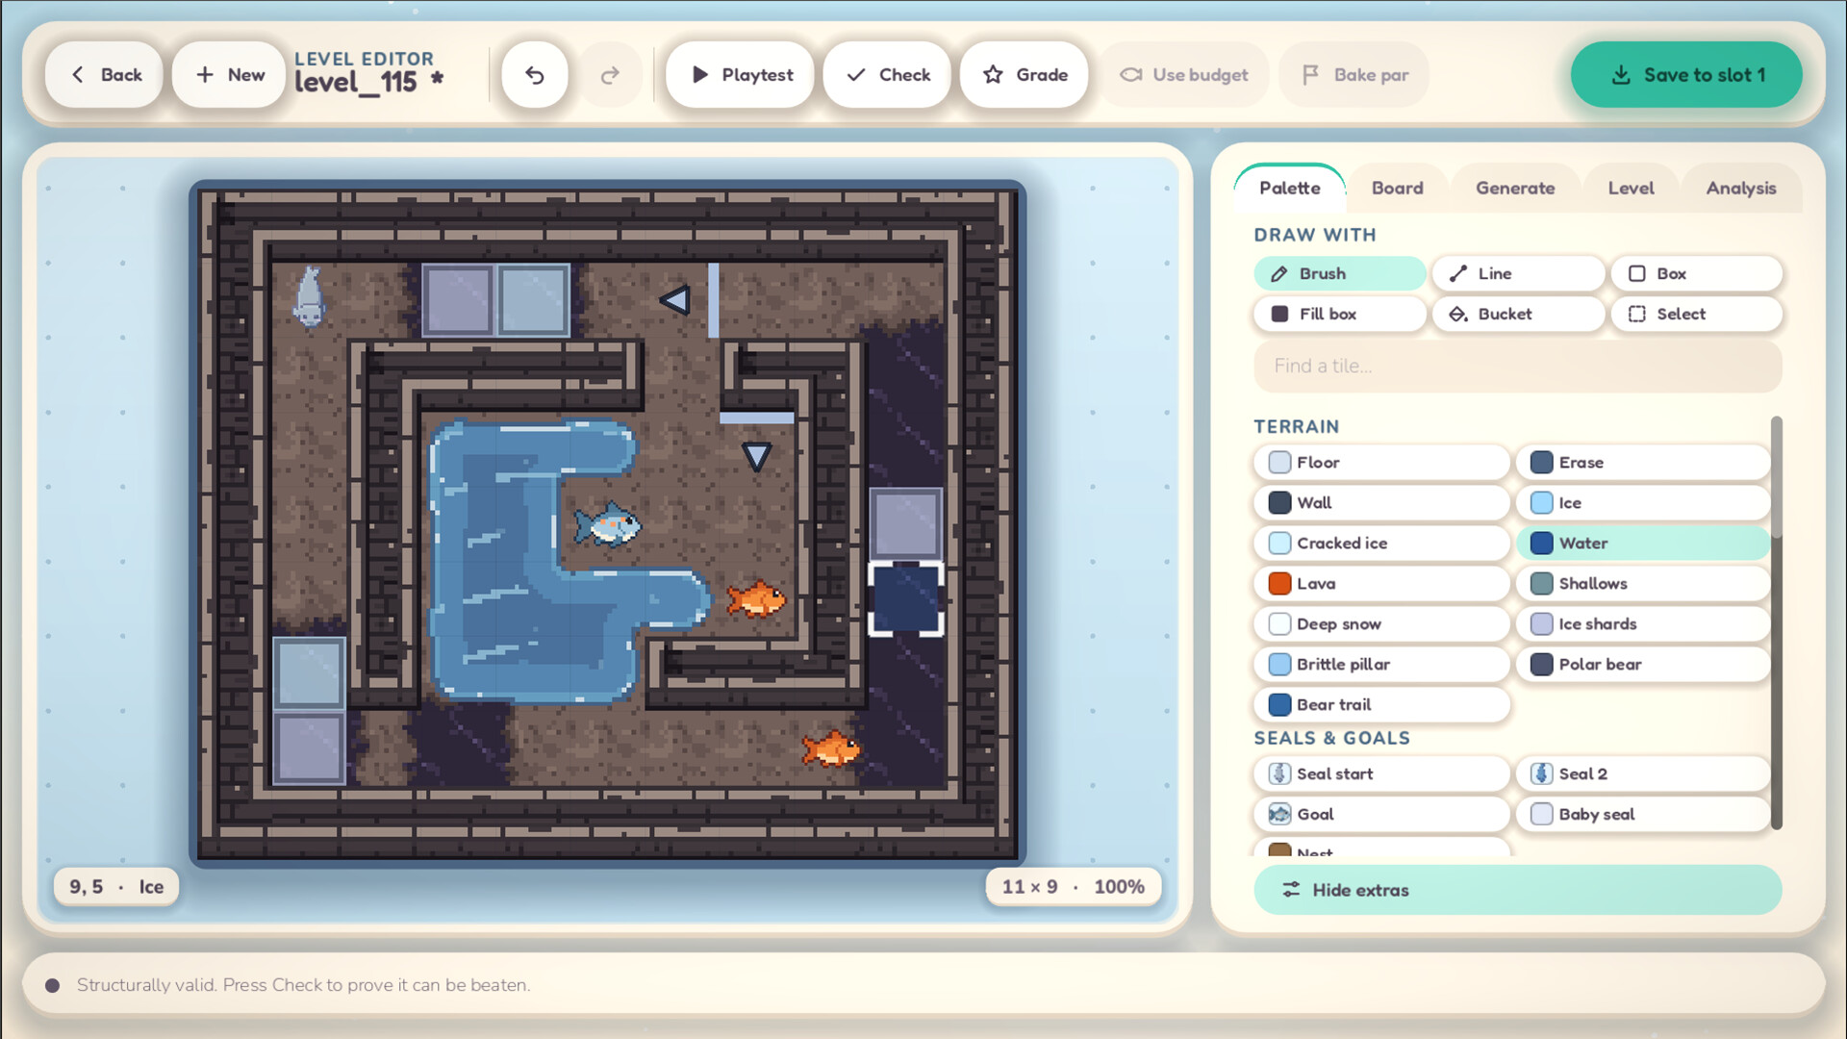The width and height of the screenshot is (1847, 1039).
Task: Open the Analysis tab
Action: [1741, 188]
